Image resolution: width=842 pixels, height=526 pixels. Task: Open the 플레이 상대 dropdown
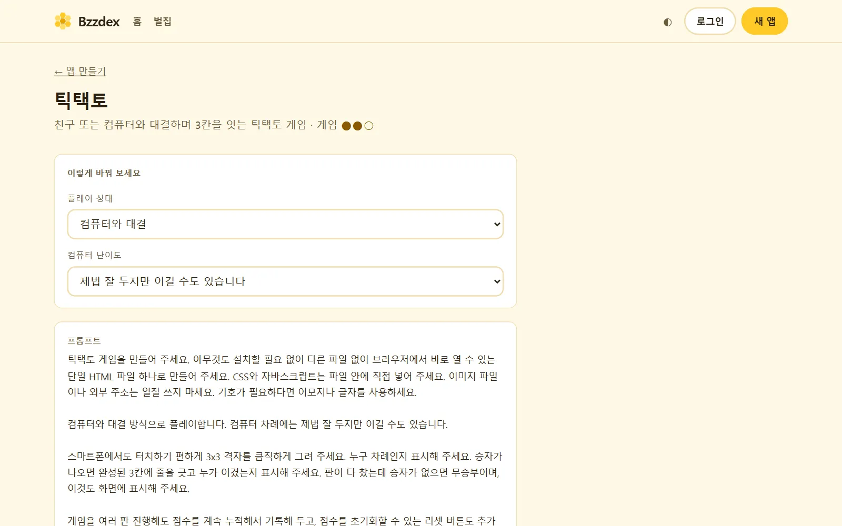coord(286,224)
